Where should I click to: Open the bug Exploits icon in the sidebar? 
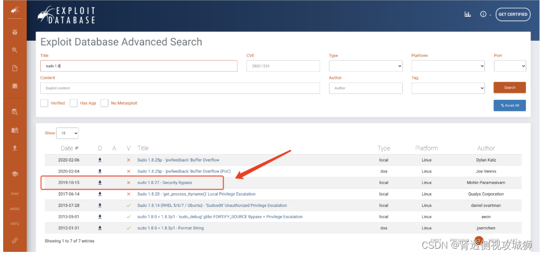click(x=15, y=32)
